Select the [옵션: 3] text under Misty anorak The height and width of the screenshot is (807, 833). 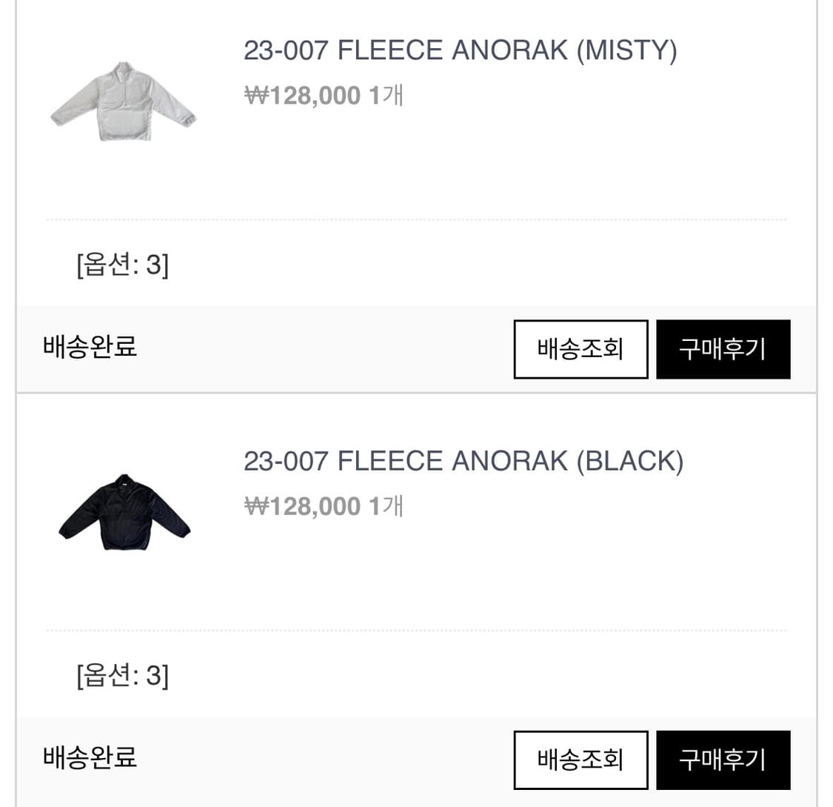122,265
